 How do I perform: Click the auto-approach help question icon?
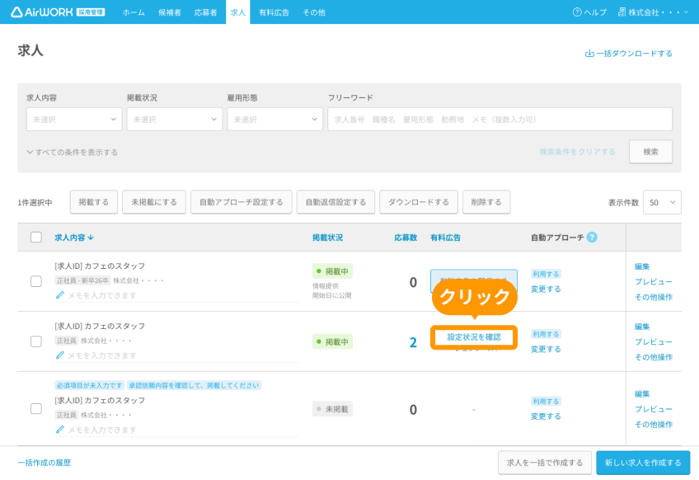(x=592, y=238)
